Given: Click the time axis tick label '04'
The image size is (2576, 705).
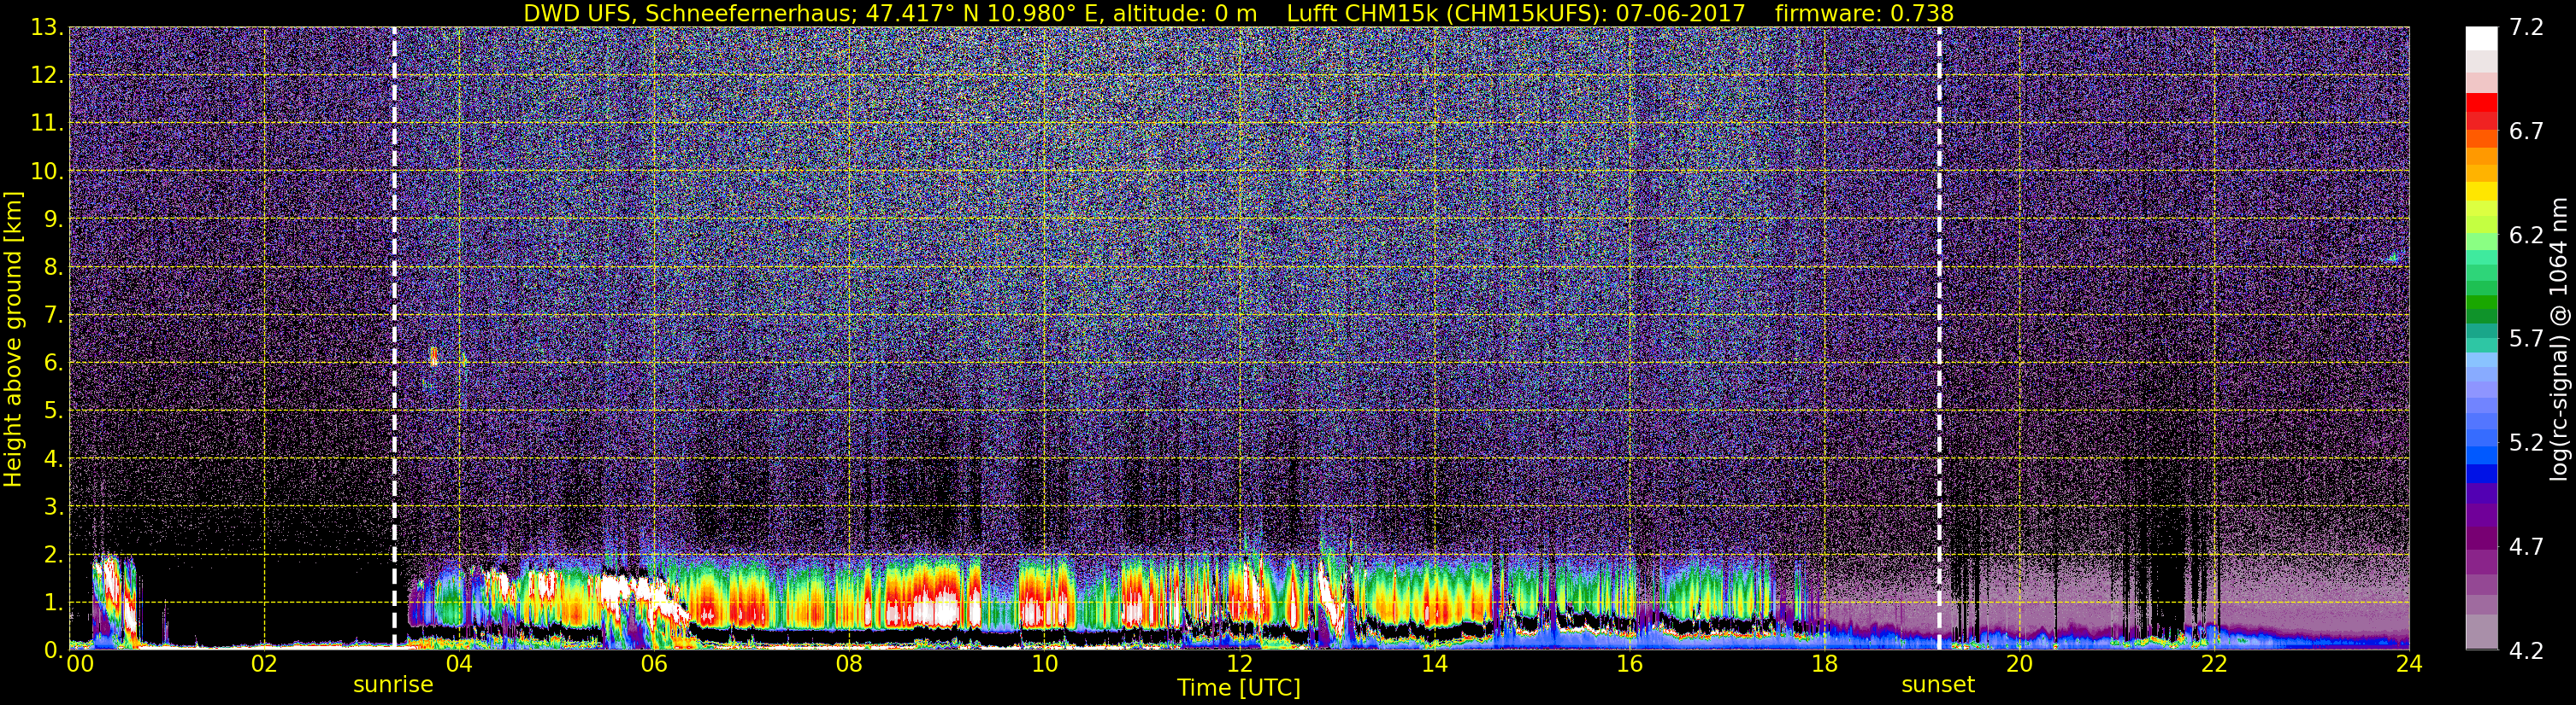Looking at the screenshot, I should [x=459, y=664].
